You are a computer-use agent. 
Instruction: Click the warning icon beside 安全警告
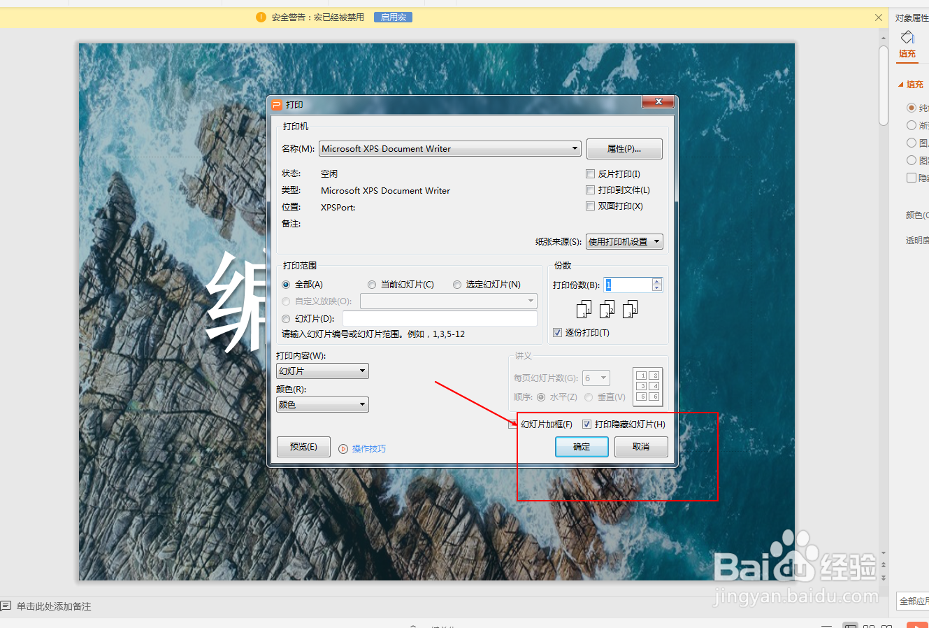click(x=261, y=17)
